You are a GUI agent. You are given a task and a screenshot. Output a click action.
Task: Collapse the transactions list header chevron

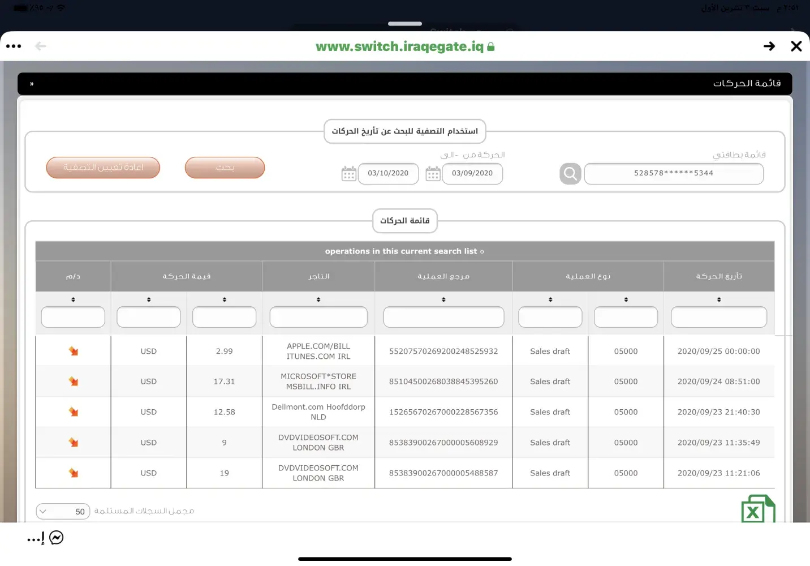(x=32, y=84)
